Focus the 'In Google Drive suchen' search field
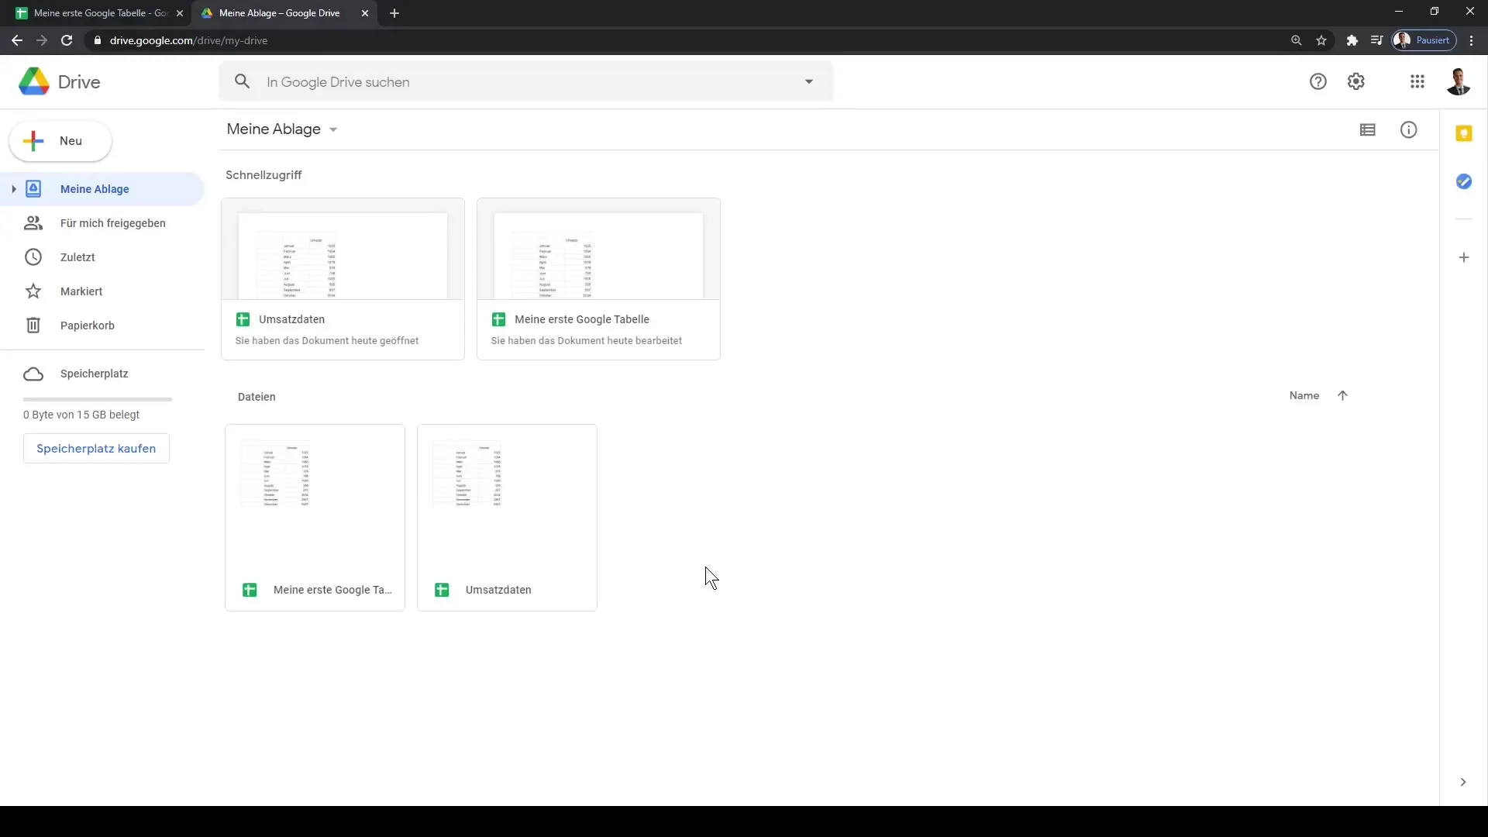This screenshot has height=837, width=1488. point(525,81)
